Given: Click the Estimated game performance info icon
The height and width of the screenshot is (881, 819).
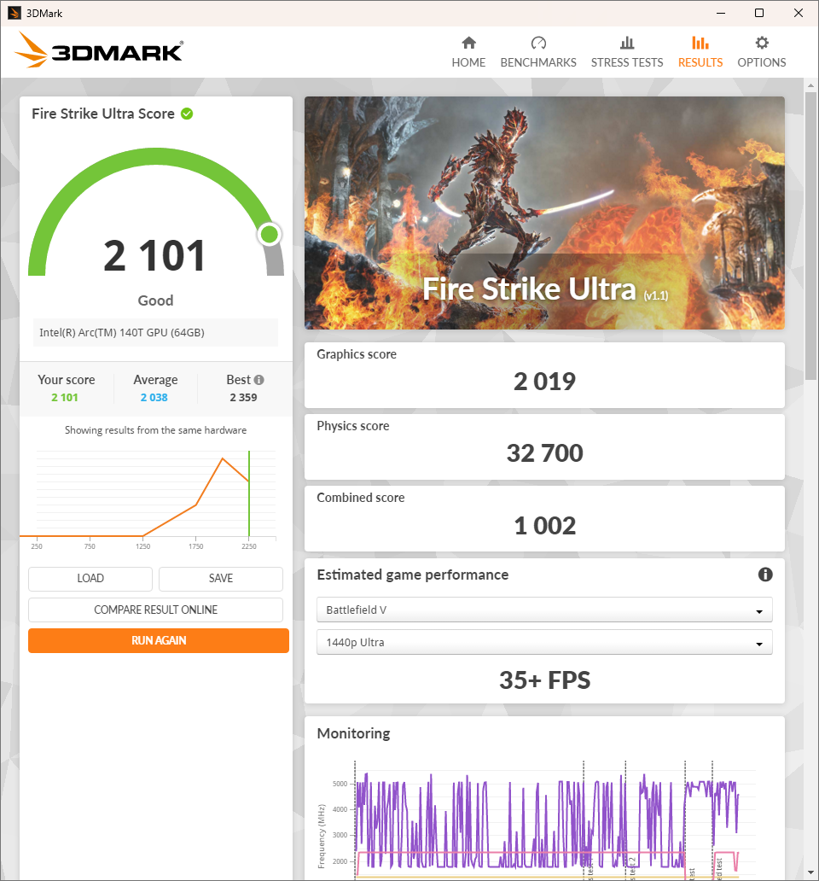Looking at the screenshot, I should [765, 575].
